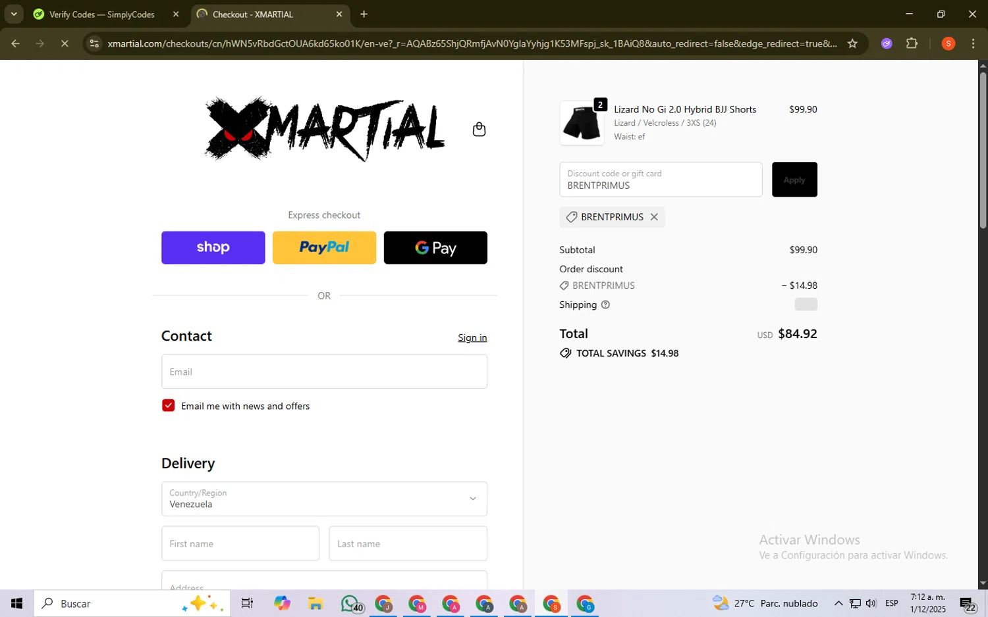This screenshot has height=617, width=988.
Task: Close the Checkout XMARTIAL tab
Action: click(339, 14)
